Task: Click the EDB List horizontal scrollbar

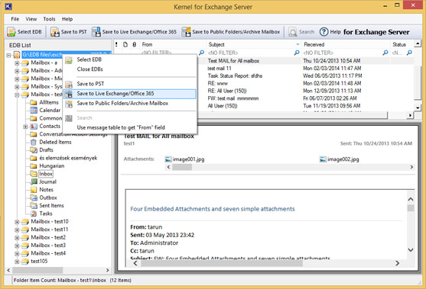Action: [x=58, y=270]
